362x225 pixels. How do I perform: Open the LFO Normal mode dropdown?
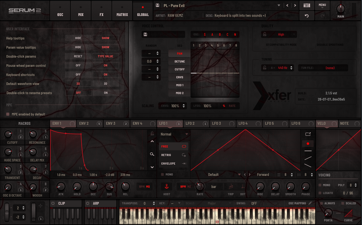click(174, 134)
